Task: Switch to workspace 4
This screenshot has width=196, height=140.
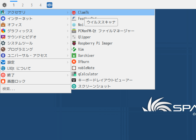Action: click(41, 5)
